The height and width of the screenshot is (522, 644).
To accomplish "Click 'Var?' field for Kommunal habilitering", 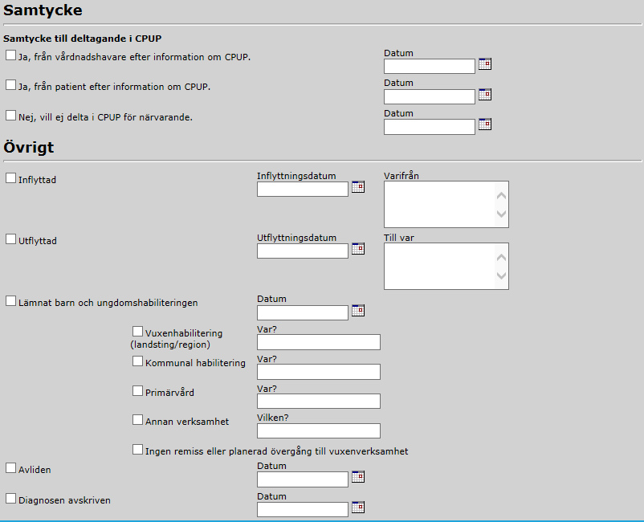I will pos(319,372).
